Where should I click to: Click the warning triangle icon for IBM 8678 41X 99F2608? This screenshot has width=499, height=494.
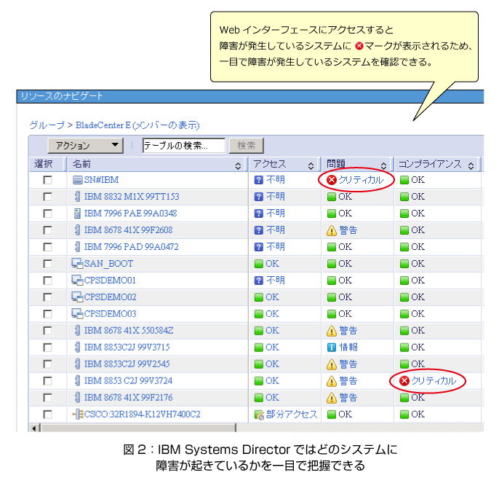pyautogui.click(x=332, y=230)
